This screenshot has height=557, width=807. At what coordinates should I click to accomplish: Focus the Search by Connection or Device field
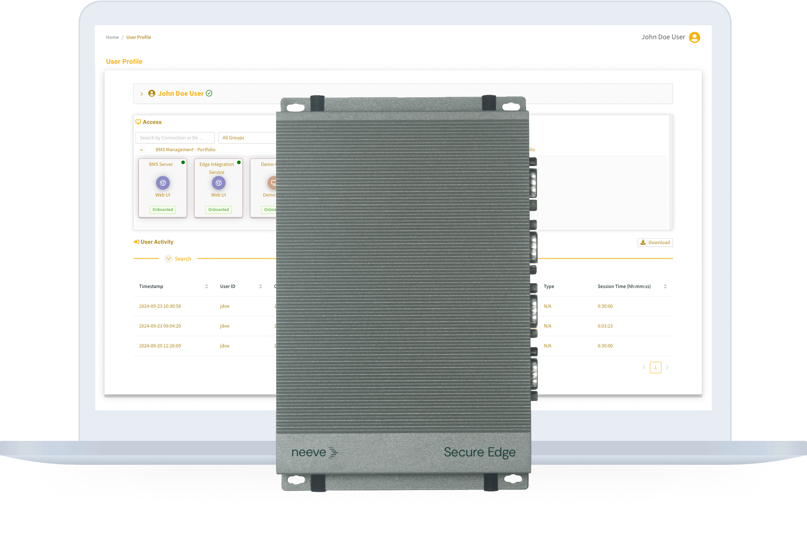coord(175,138)
